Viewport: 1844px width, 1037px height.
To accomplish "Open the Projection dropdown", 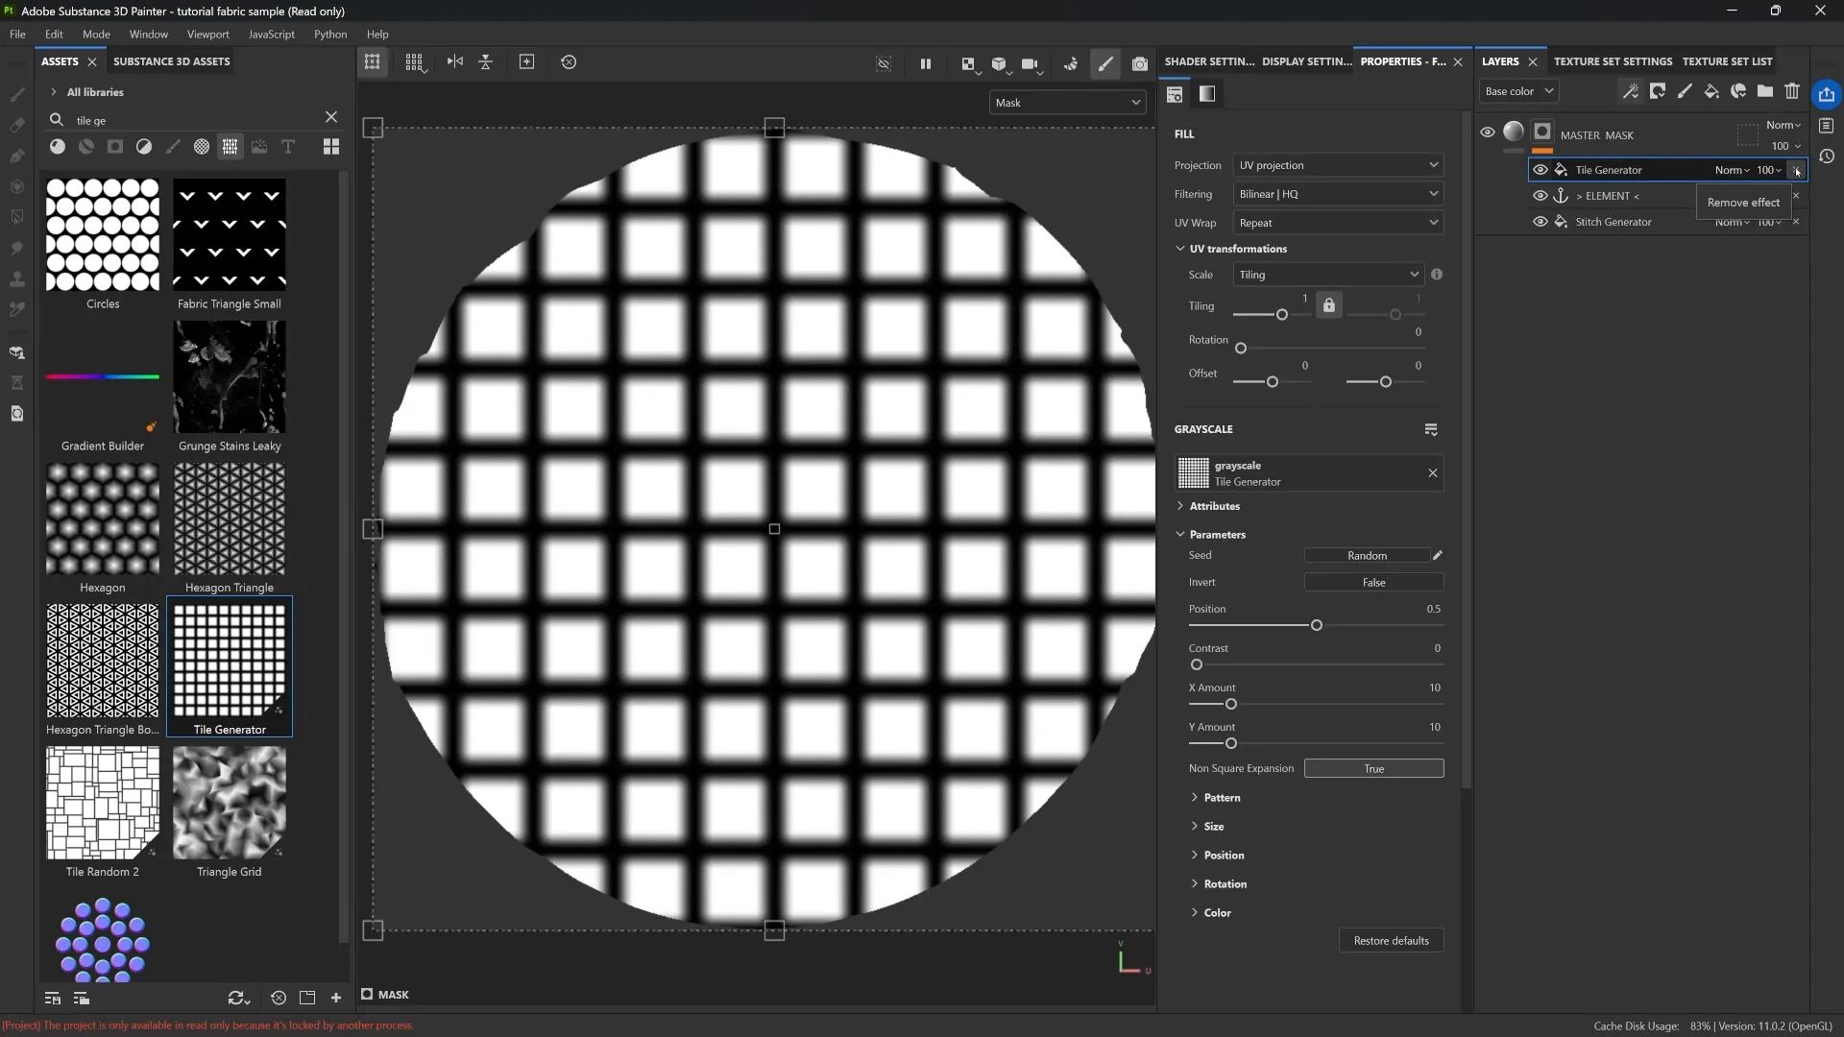I will tap(1338, 165).
